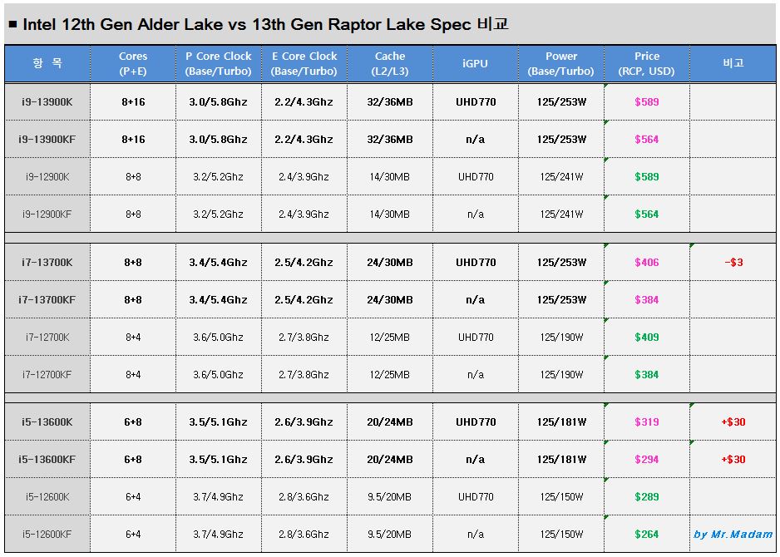This screenshot has height=557, width=780.
Task: Select the 125/241W power cell of i9-12900K
Action: point(561,176)
